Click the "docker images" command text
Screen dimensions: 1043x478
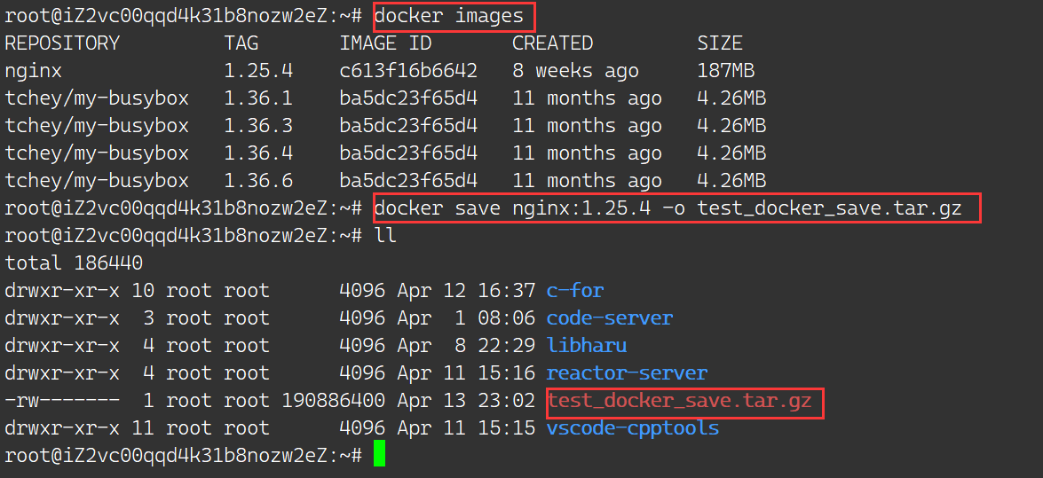pos(449,16)
